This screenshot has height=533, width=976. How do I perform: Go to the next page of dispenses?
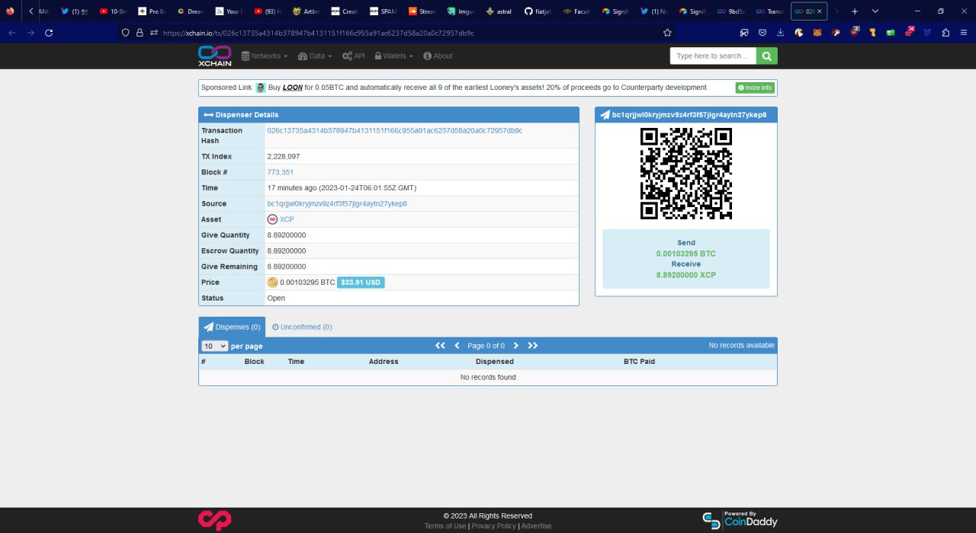[516, 346]
